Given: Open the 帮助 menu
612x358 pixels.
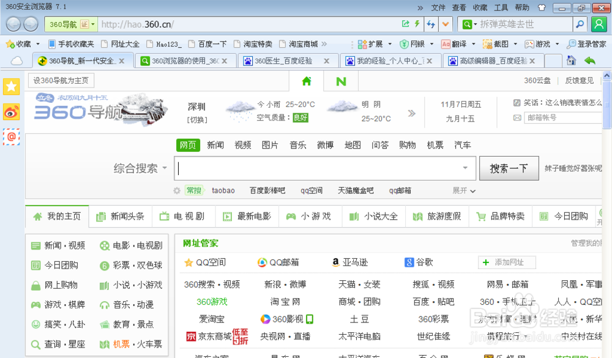Looking at the screenshot, I should (x=522, y=7).
